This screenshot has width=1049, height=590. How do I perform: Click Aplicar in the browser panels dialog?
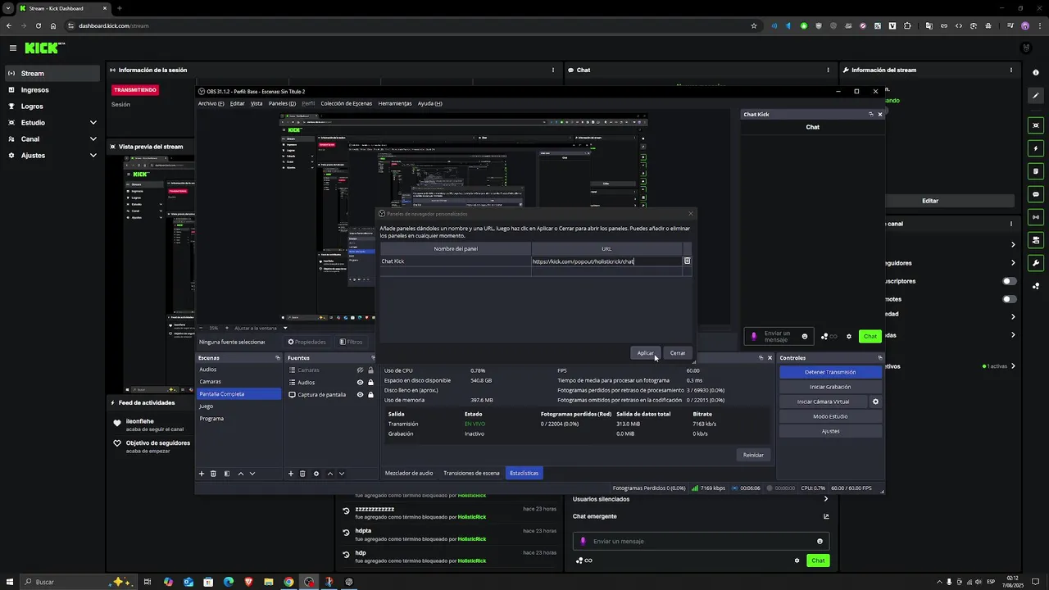646,353
